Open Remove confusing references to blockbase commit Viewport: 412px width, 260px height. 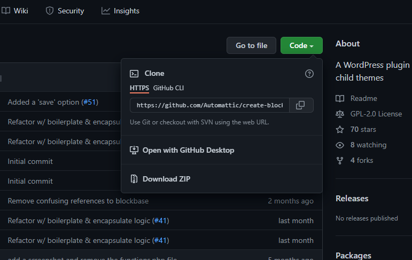pyautogui.click(x=79, y=201)
